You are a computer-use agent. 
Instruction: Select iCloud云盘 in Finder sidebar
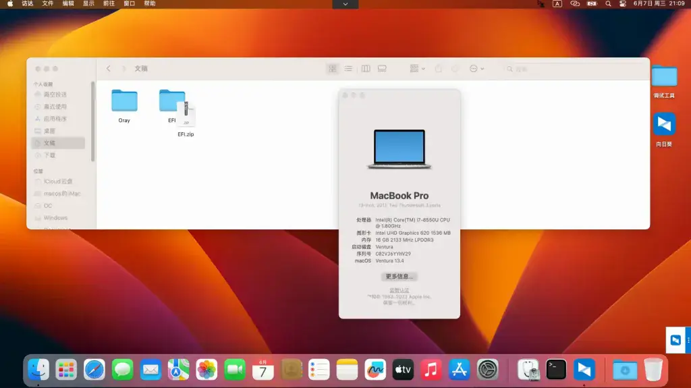click(x=58, y=182)
